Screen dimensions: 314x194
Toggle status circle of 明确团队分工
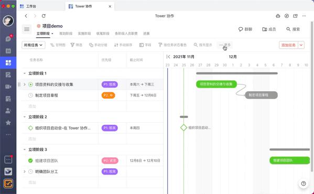30,171
